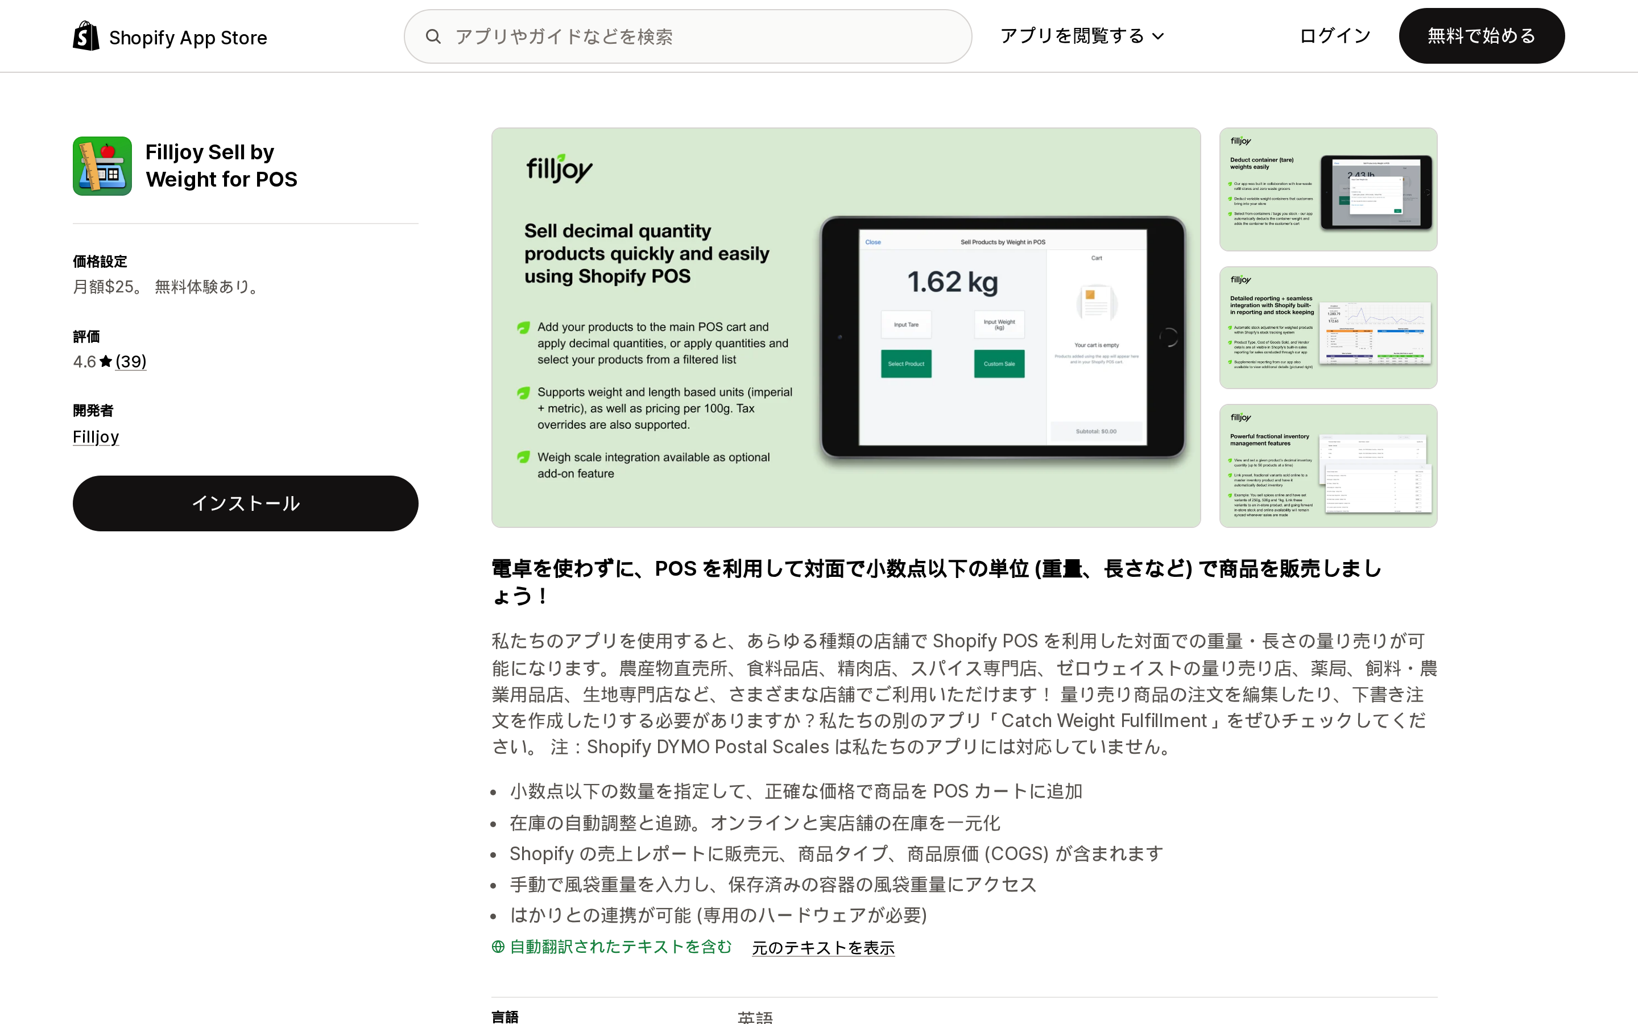Open the (39) reviews link
This screenshot has width=1638, height=1024.
point(131,362)
